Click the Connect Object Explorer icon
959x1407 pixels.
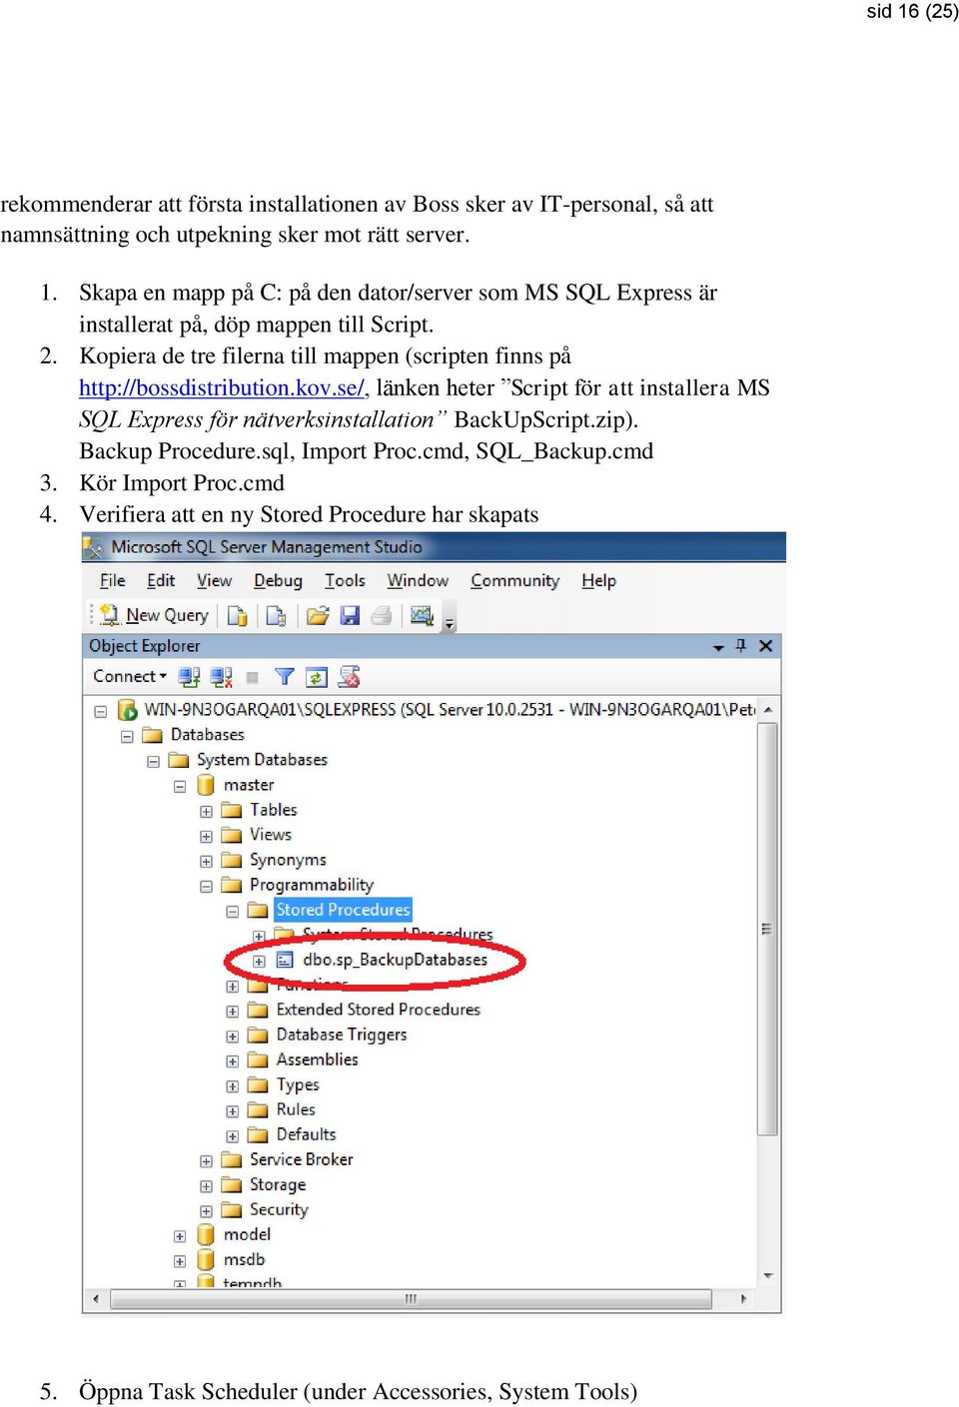[x=189, y=677]
